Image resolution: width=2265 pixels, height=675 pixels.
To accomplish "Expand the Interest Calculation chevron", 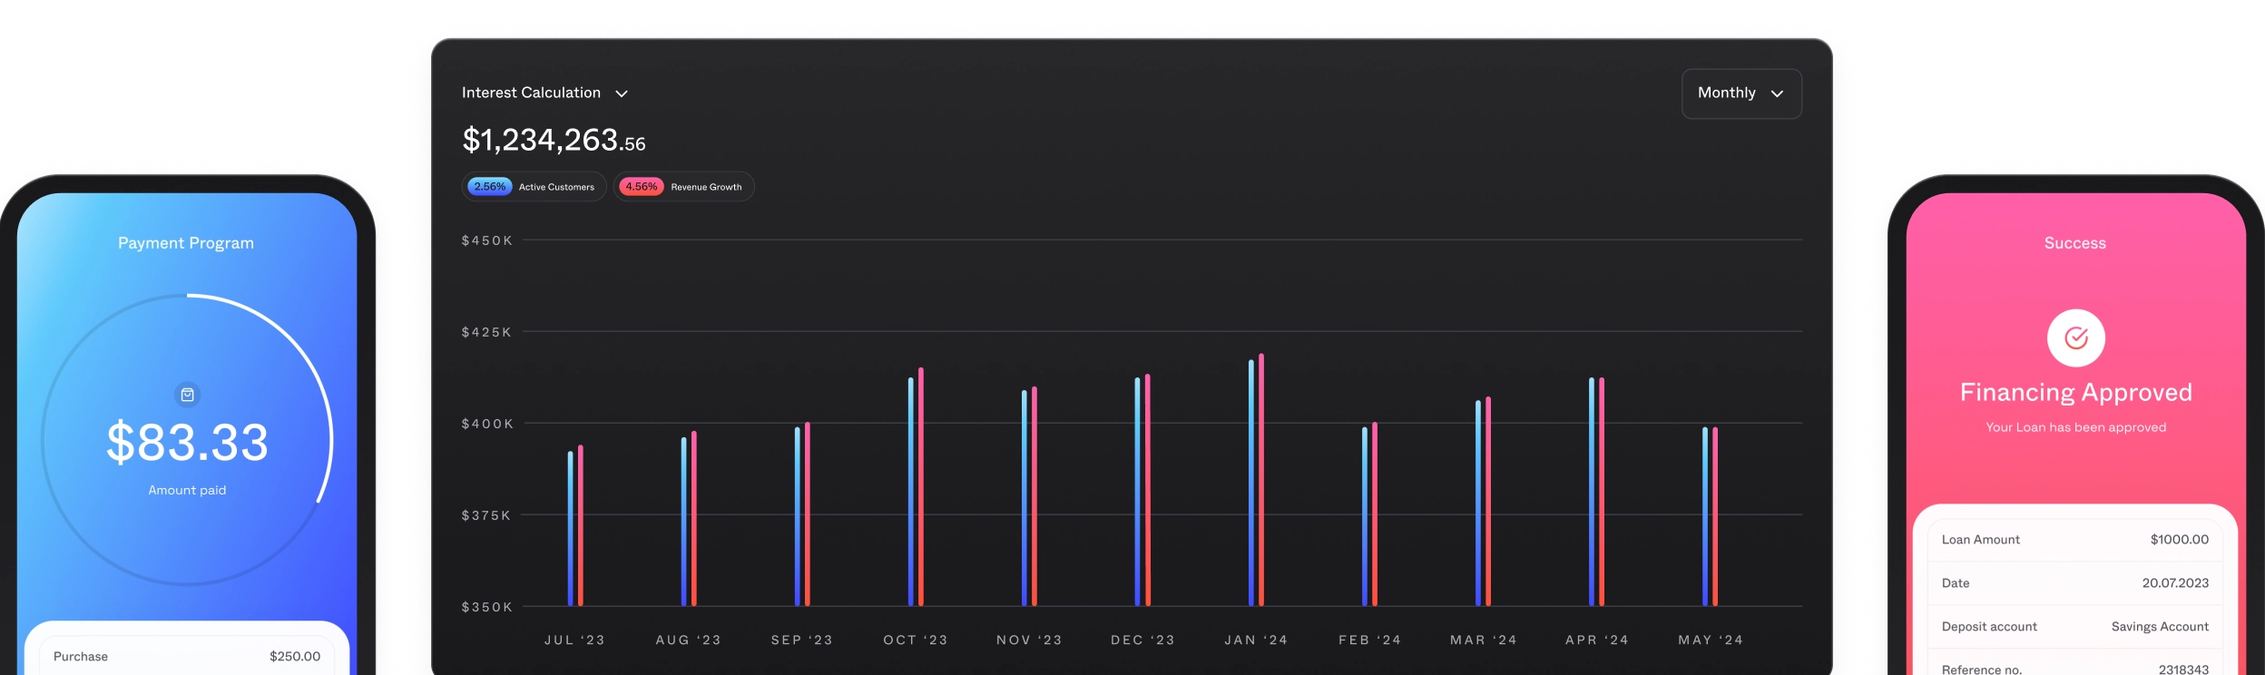I will [x=622, y=93].
